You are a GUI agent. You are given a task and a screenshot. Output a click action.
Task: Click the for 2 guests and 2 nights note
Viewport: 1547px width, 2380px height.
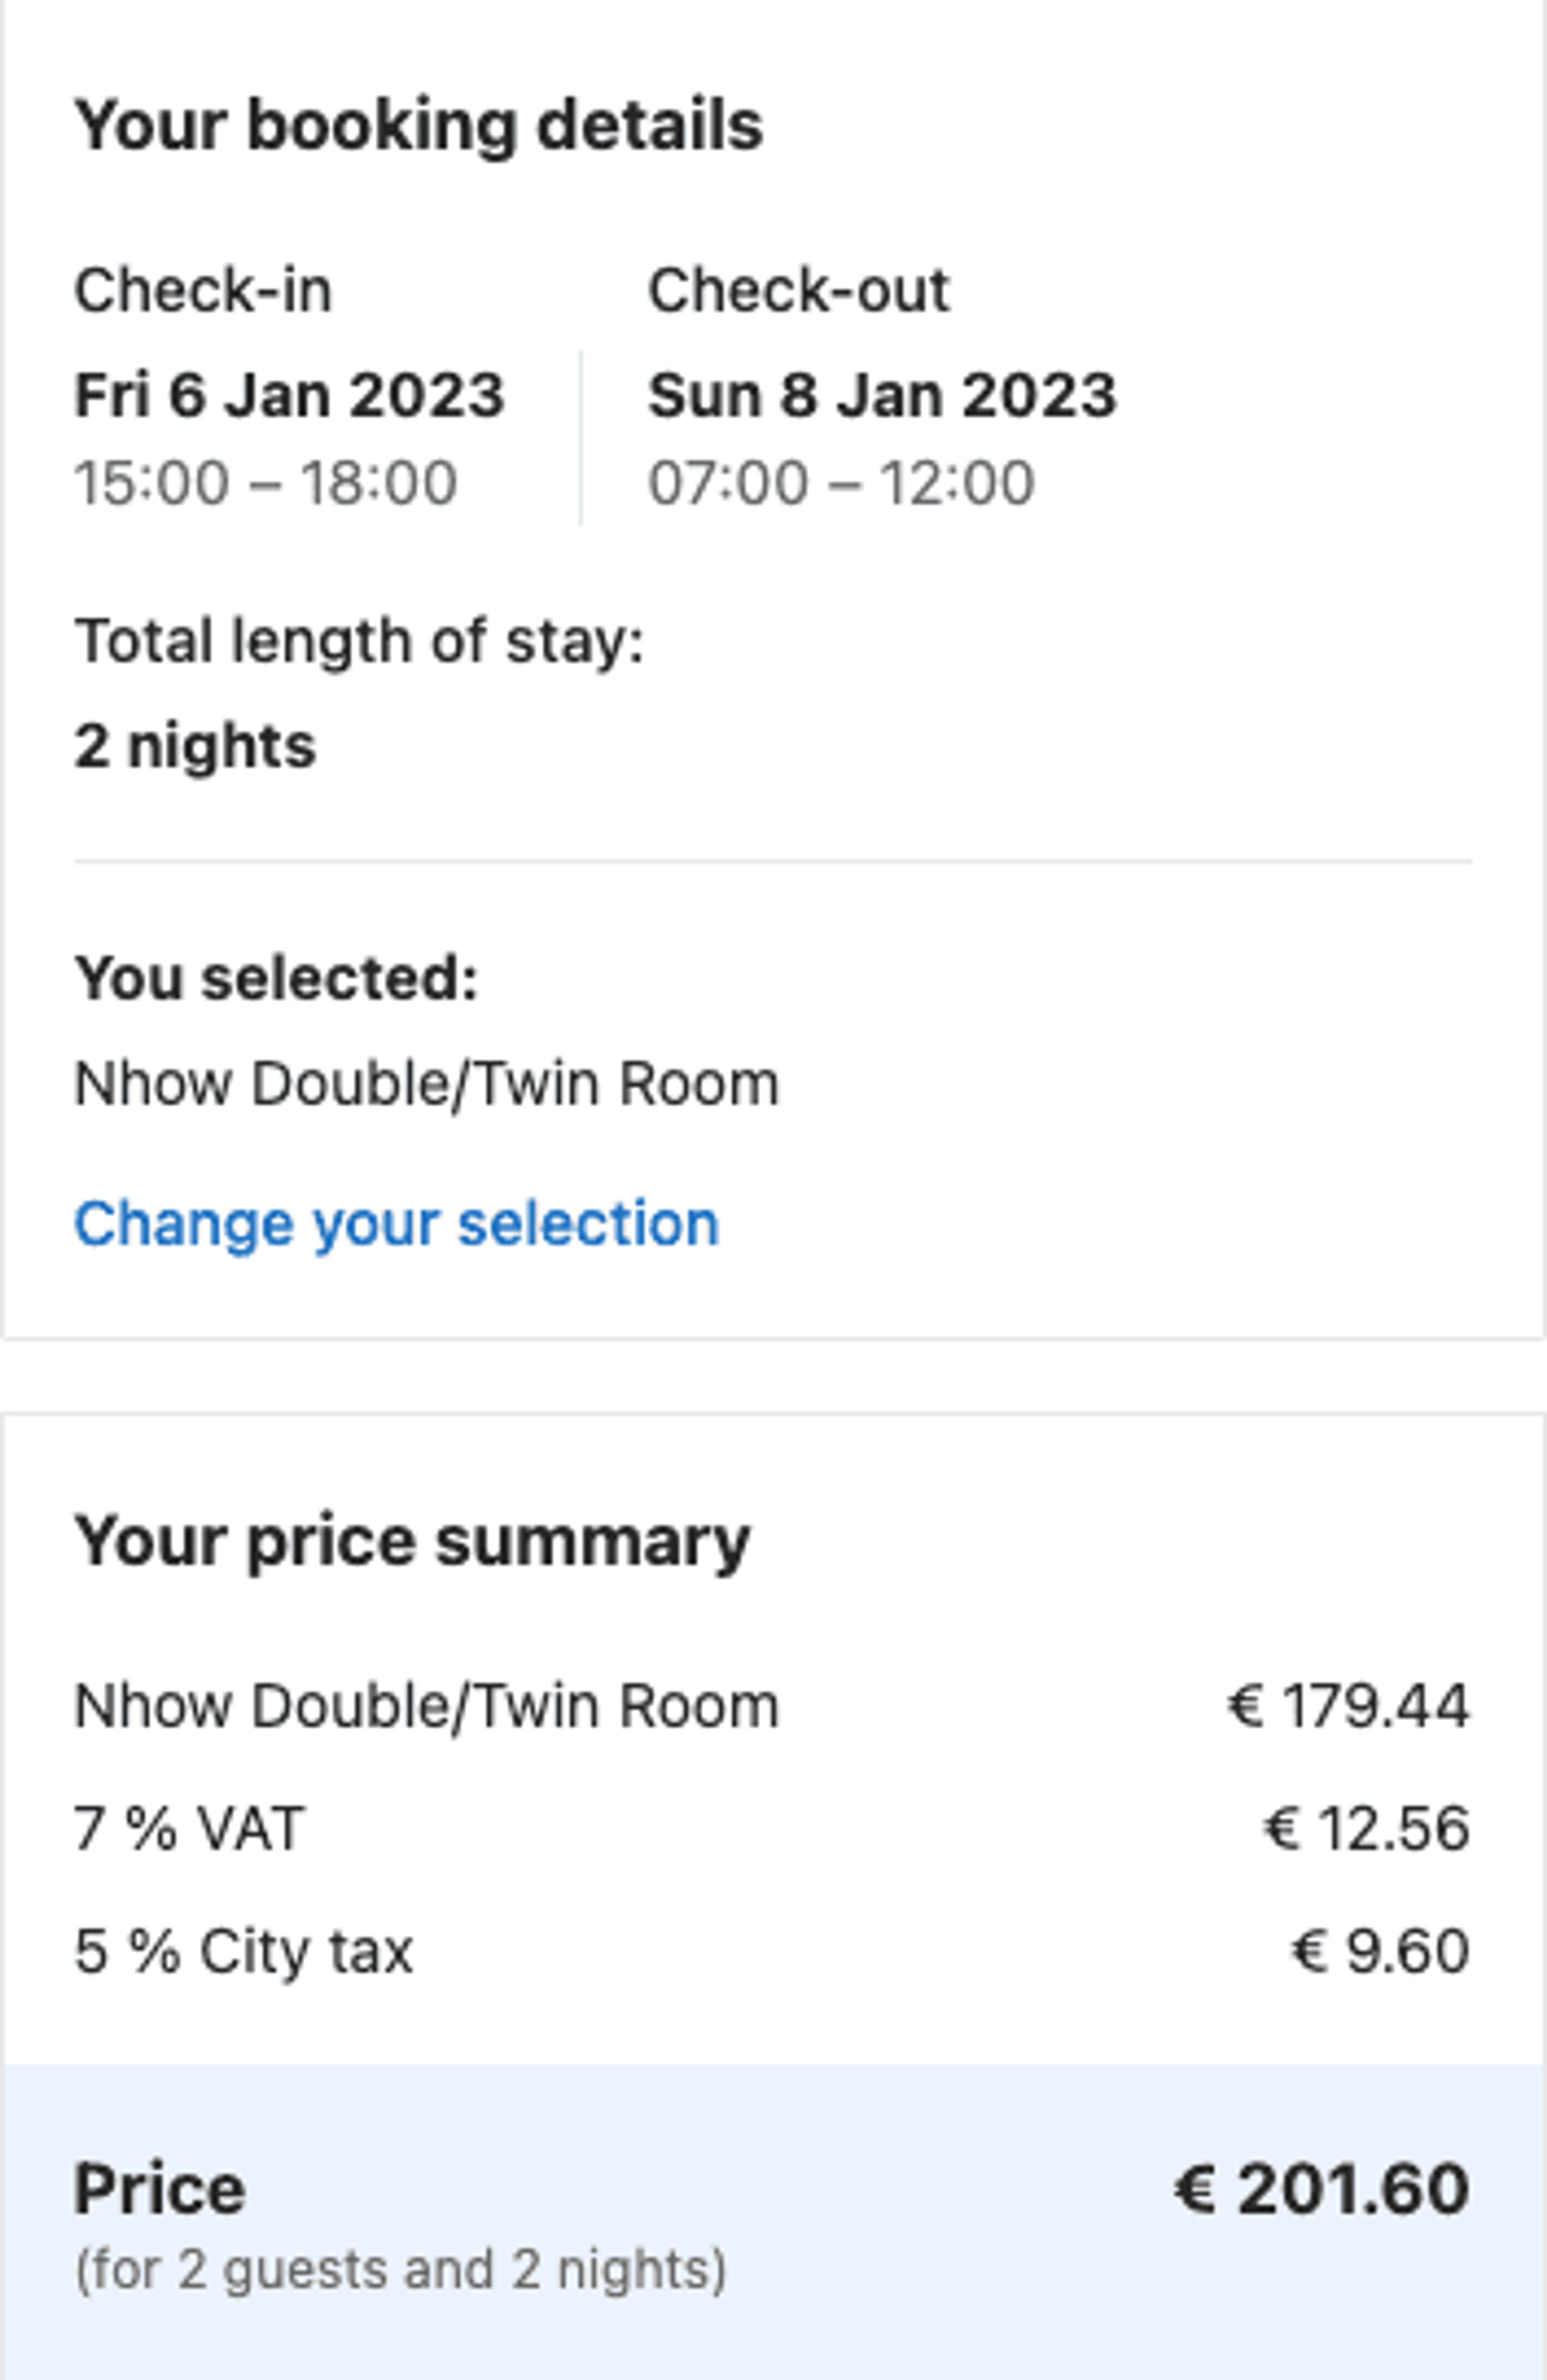pos(401,2269)
